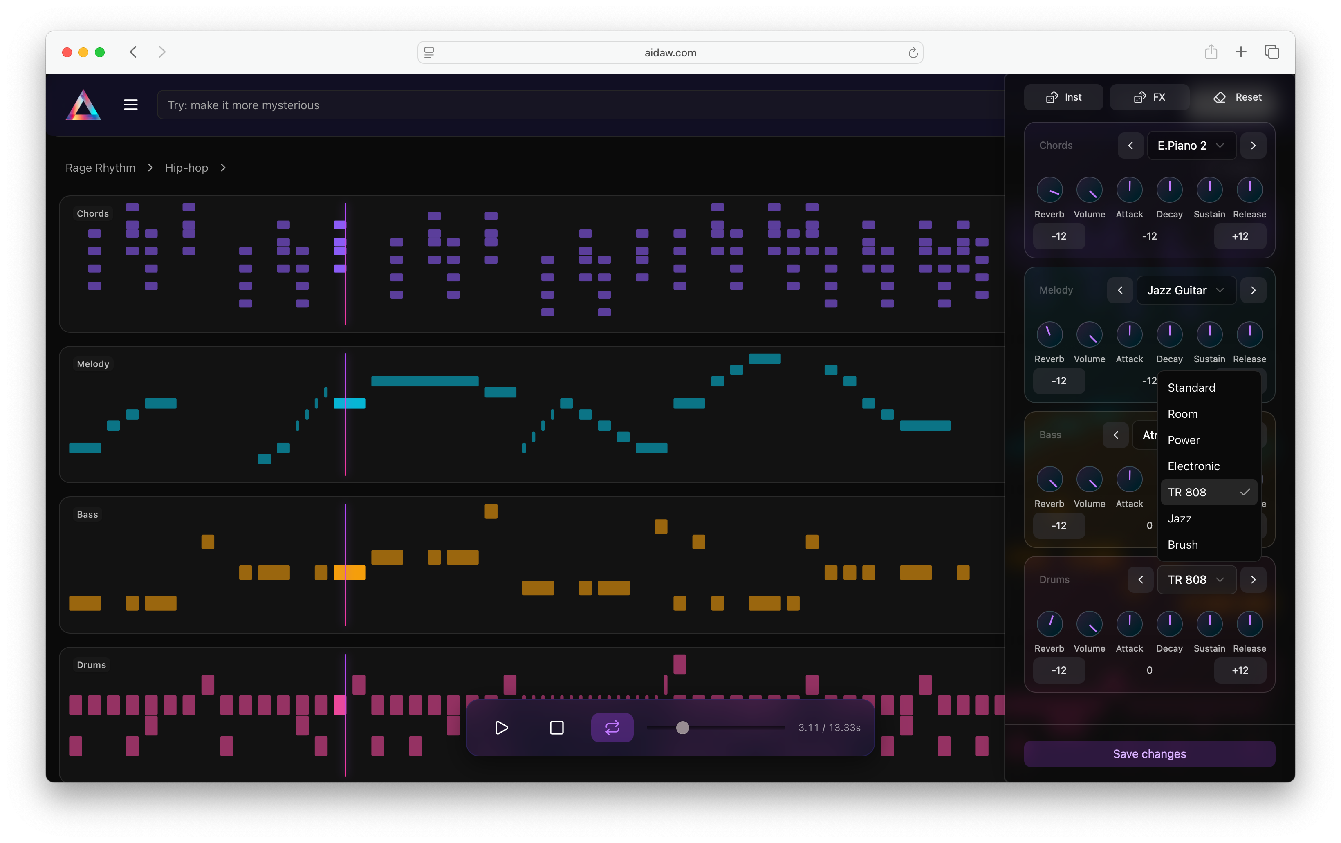Switch to the Inst tab
Screen dimensions: 1341x843
point(1063,97)
